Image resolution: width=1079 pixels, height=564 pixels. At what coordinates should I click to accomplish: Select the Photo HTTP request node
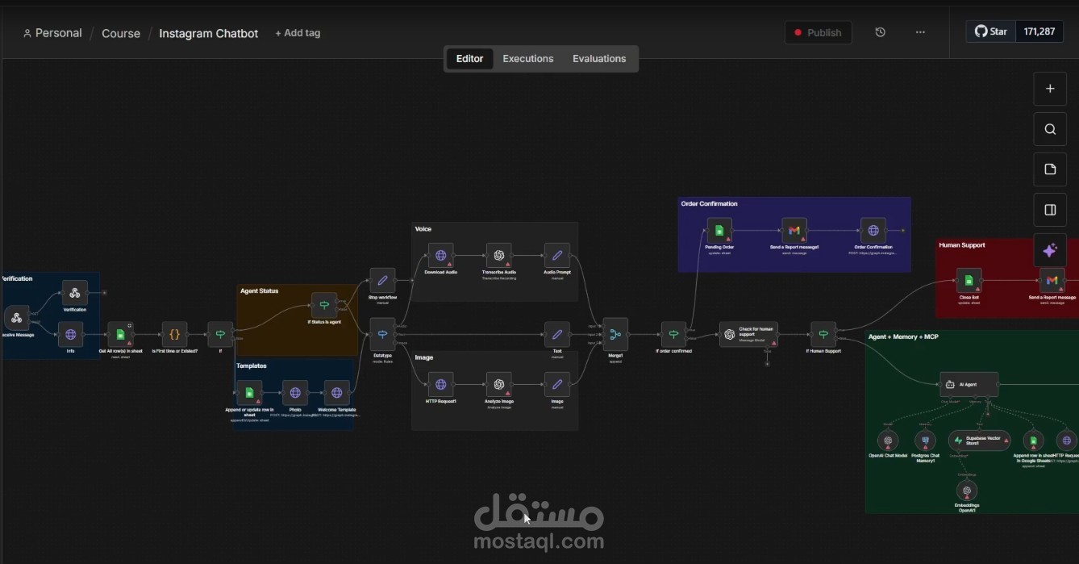tap(295, 393)
